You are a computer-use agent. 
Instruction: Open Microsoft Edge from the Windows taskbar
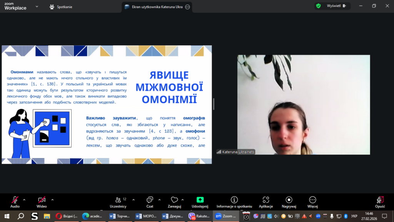click(x=85, y=216)
